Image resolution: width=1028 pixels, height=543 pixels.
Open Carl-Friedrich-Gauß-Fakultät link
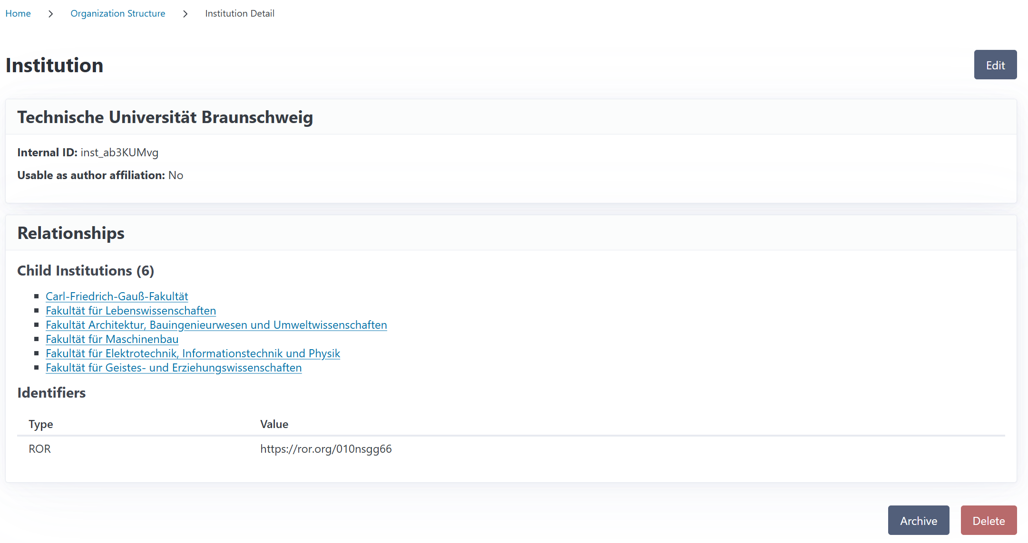click(x=117, y=296)
